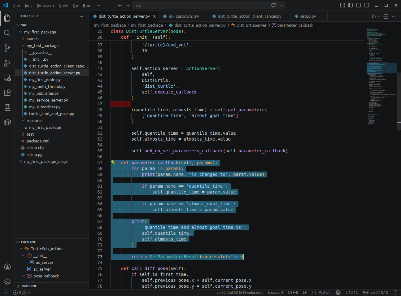Open the Copilot chat icon in title bar
The height and width of the screenshot is (296, 401).
tap(274, 5)
